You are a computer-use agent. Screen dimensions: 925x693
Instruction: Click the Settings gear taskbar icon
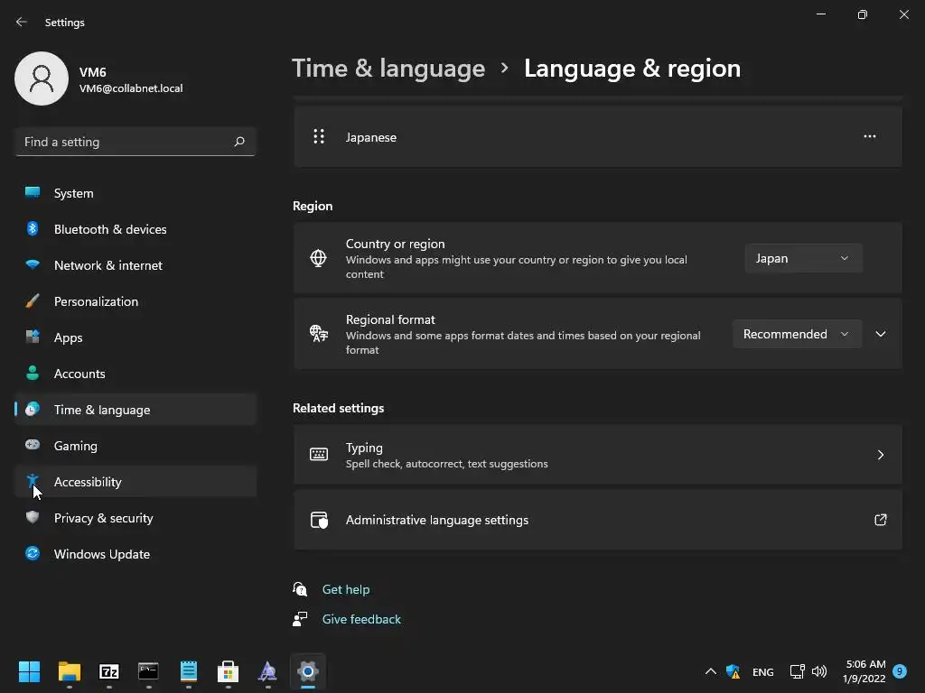click(x=308, y=671)
